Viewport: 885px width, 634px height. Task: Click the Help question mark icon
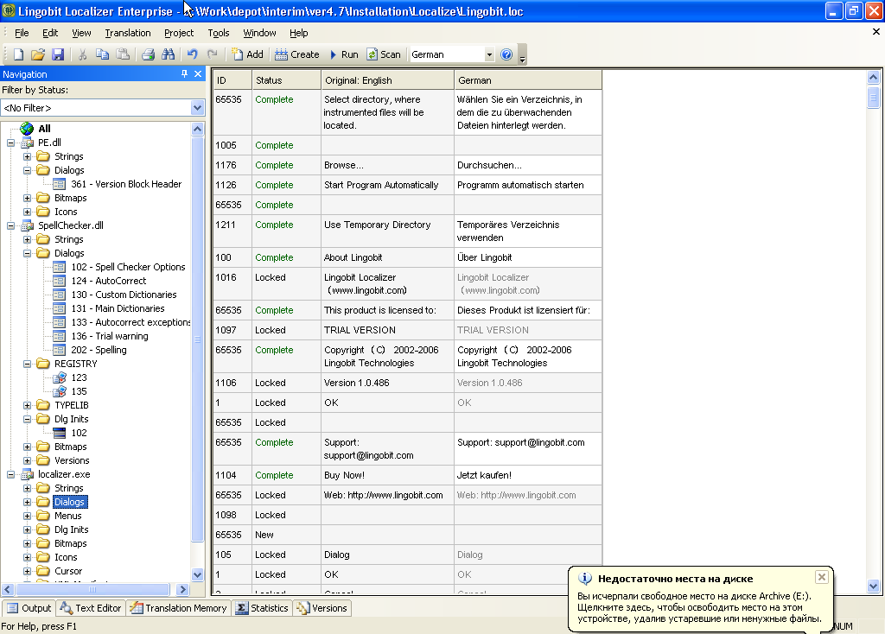click(x=506, y=54)
